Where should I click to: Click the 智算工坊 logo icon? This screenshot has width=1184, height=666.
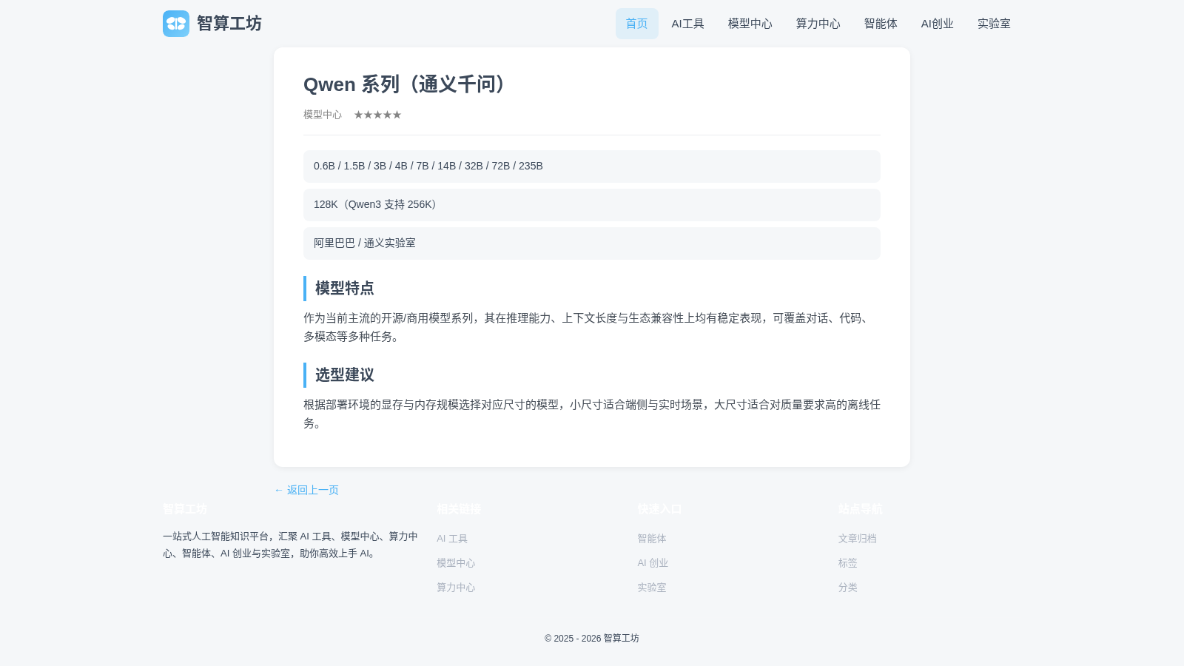point(176,24)
